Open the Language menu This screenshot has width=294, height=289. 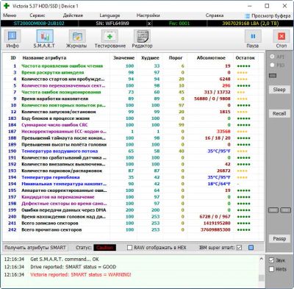click(110, 15)
